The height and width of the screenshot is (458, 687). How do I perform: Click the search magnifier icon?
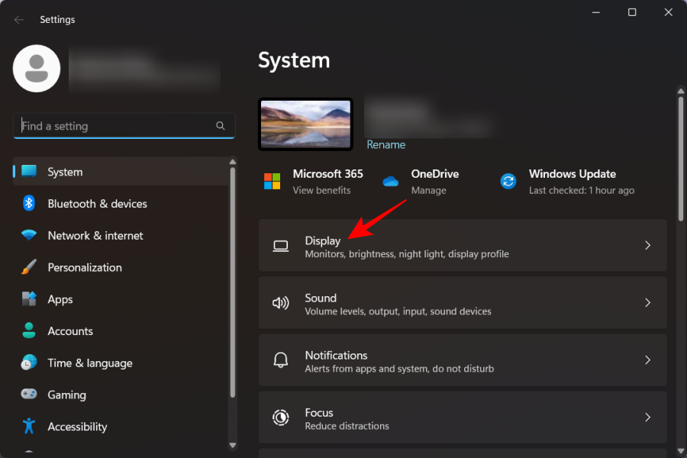point(221,126)
